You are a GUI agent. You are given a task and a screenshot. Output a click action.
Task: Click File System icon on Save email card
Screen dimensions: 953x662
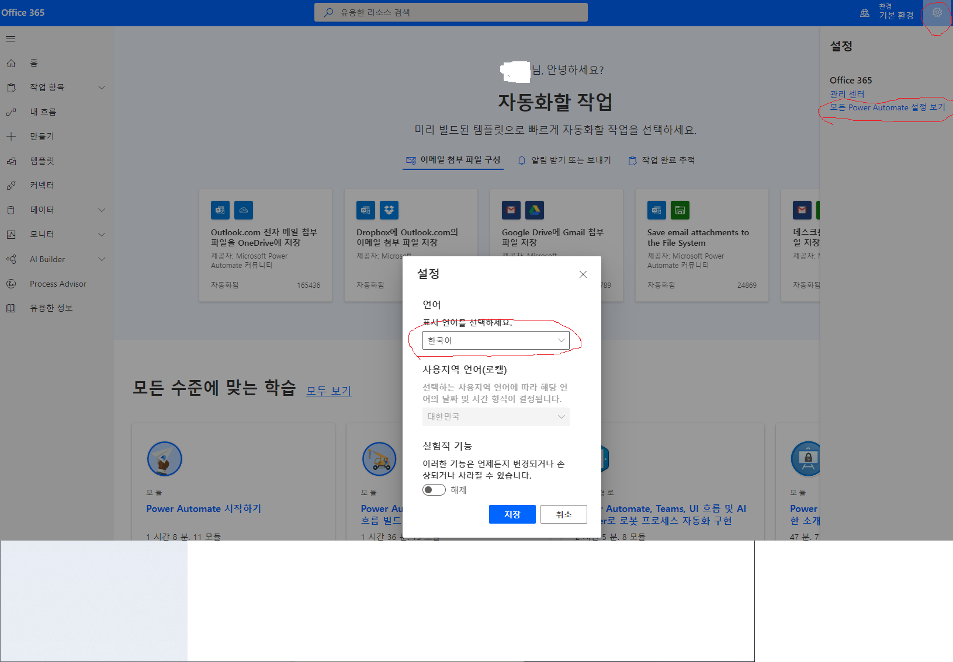(680, 210)
